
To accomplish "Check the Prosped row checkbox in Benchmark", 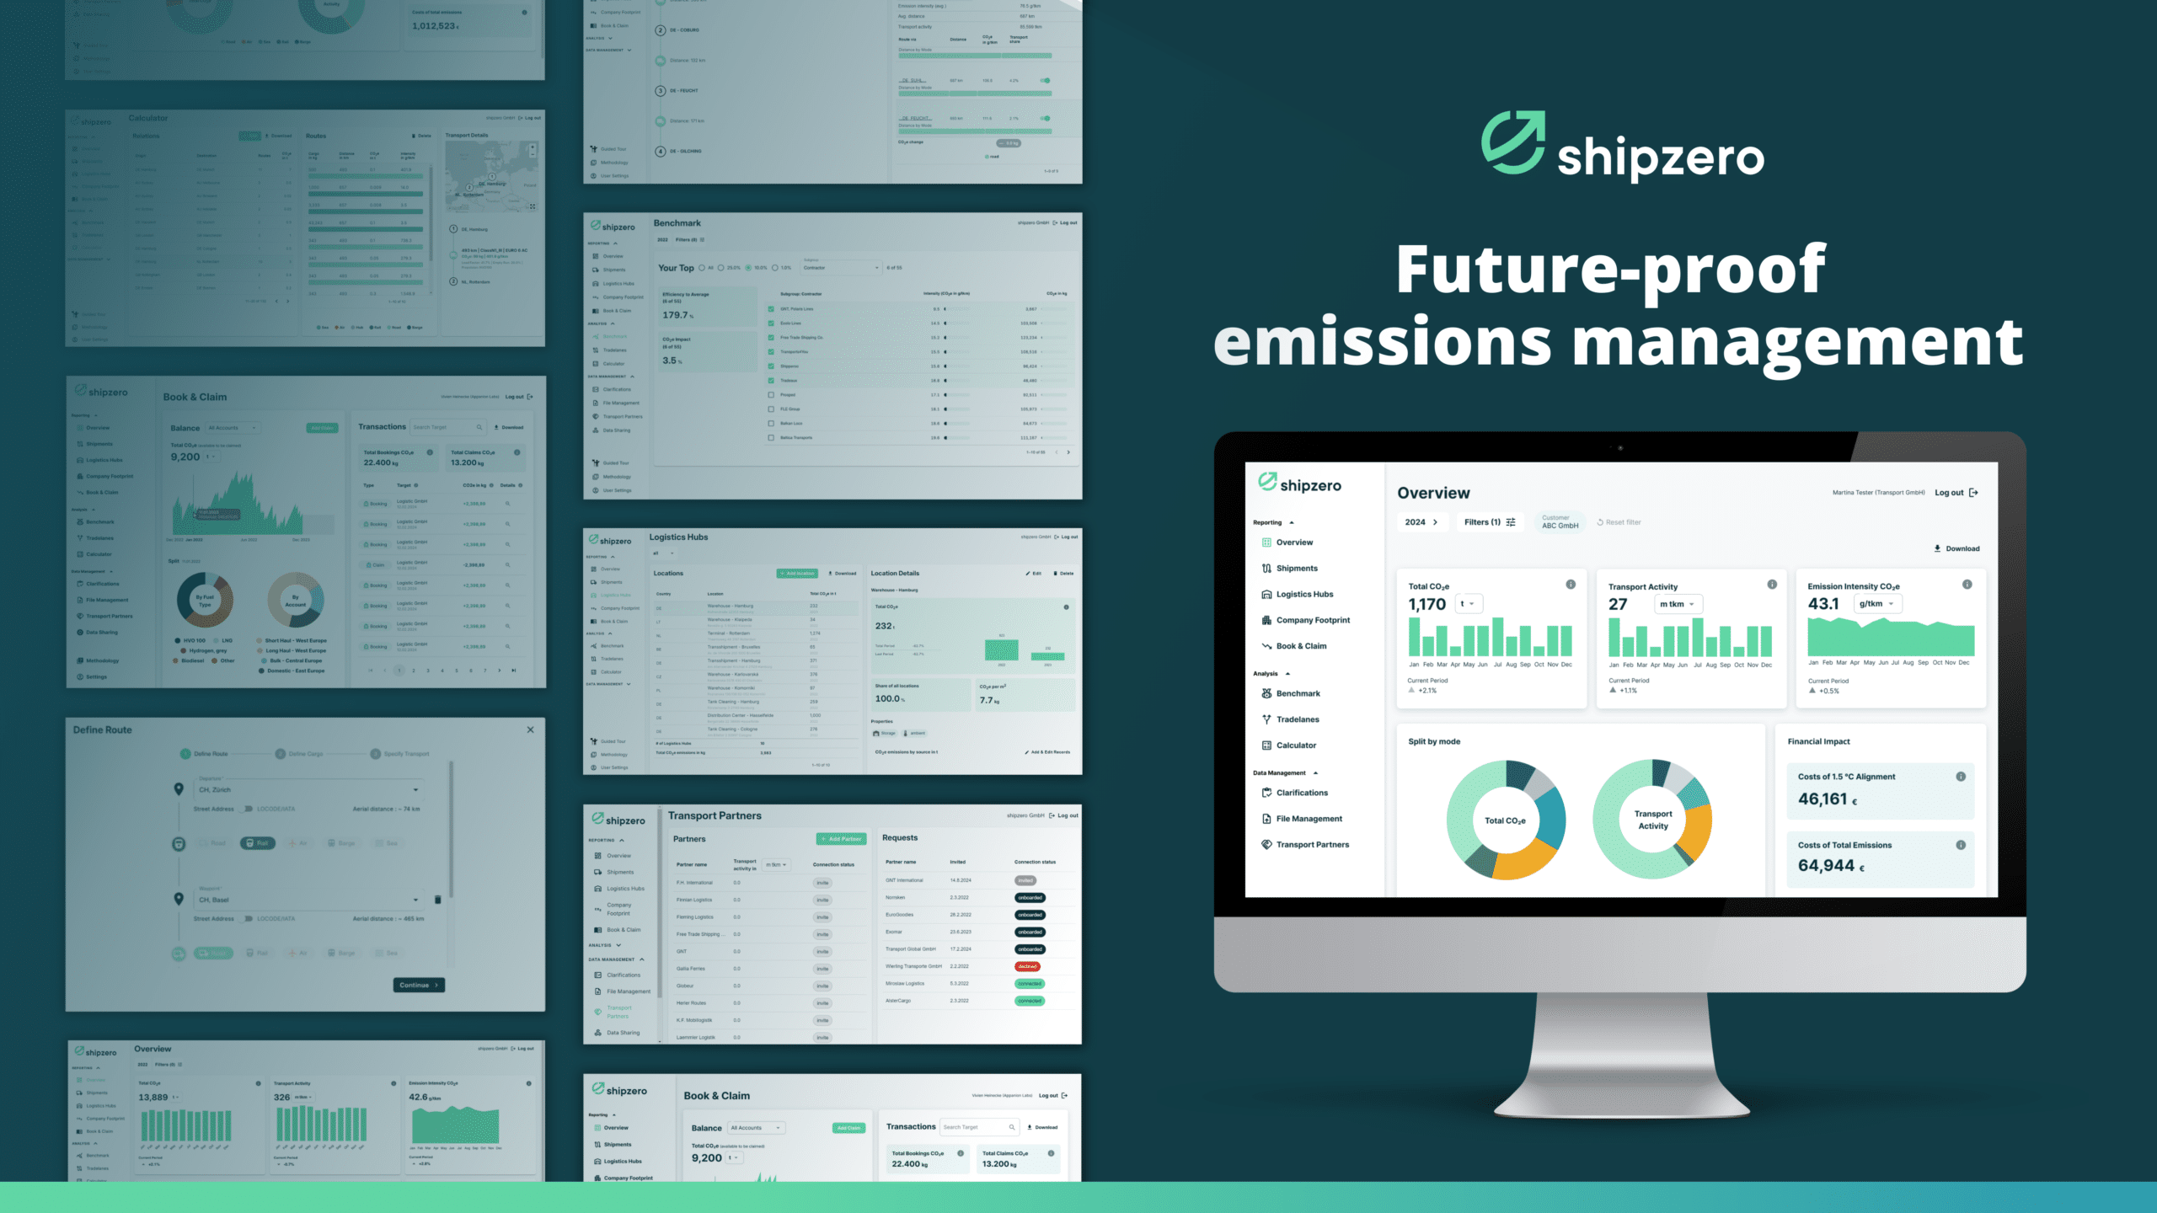I will [771, 395].
